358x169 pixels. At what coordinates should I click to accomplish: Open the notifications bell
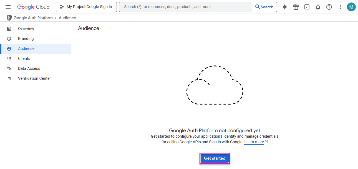(318, 7)
